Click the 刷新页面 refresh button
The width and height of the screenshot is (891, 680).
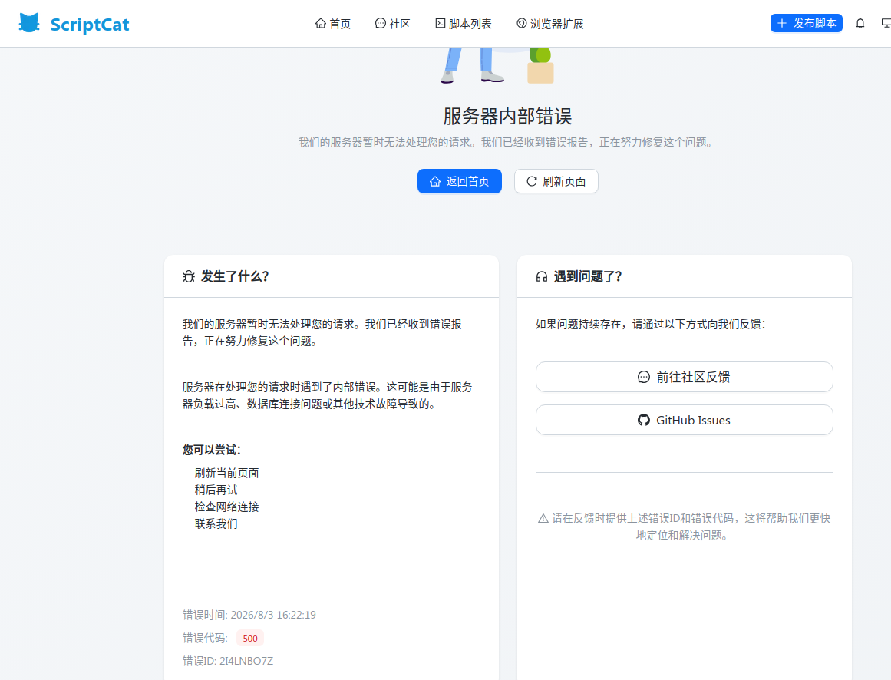(x=556, y=181)
